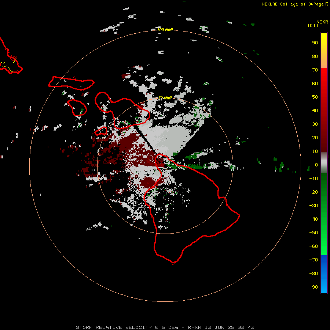
Task: Click the 80 value on velocity scale
Action: coord(315,56)
